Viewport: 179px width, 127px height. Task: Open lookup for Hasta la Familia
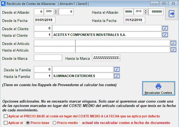point(117,76)
